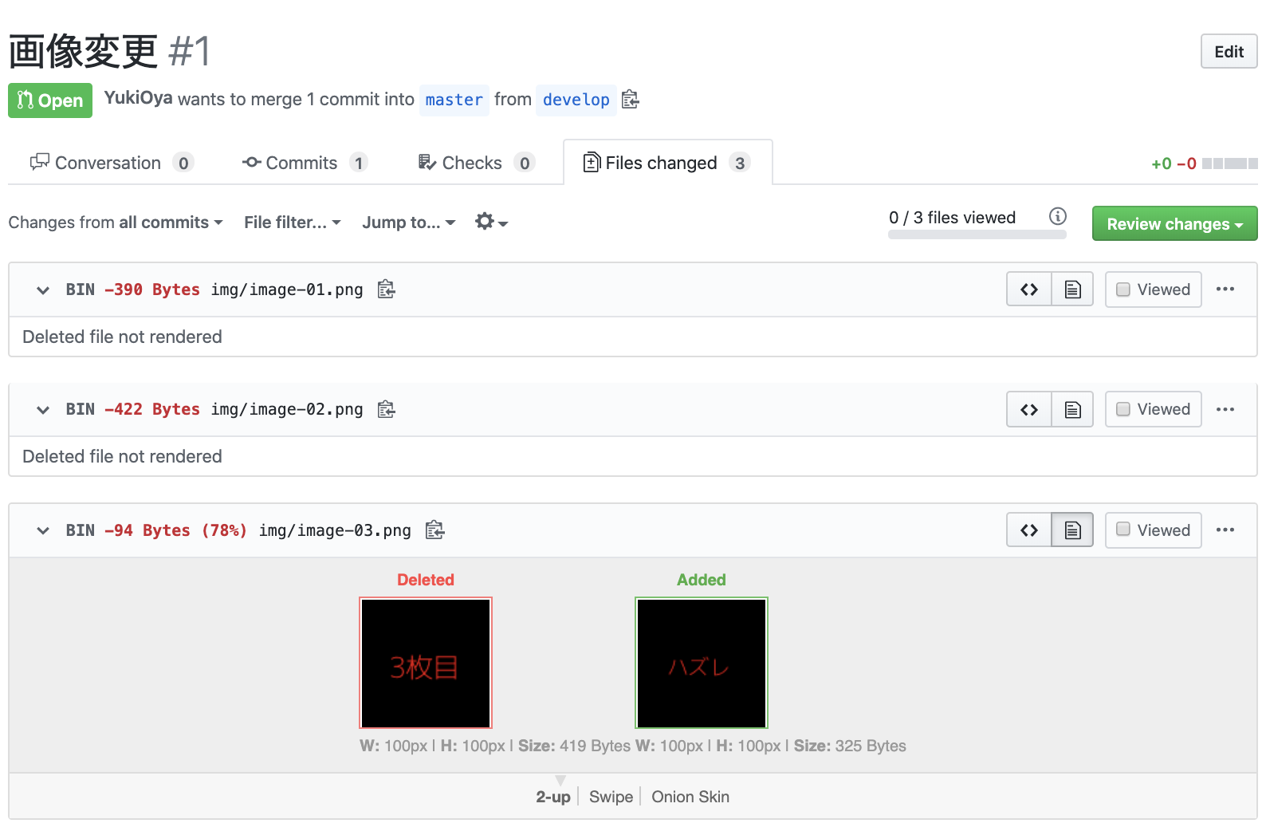1266x831 pixels.
Task: Show source diff for image-03.png
Action: (1029, 530)
